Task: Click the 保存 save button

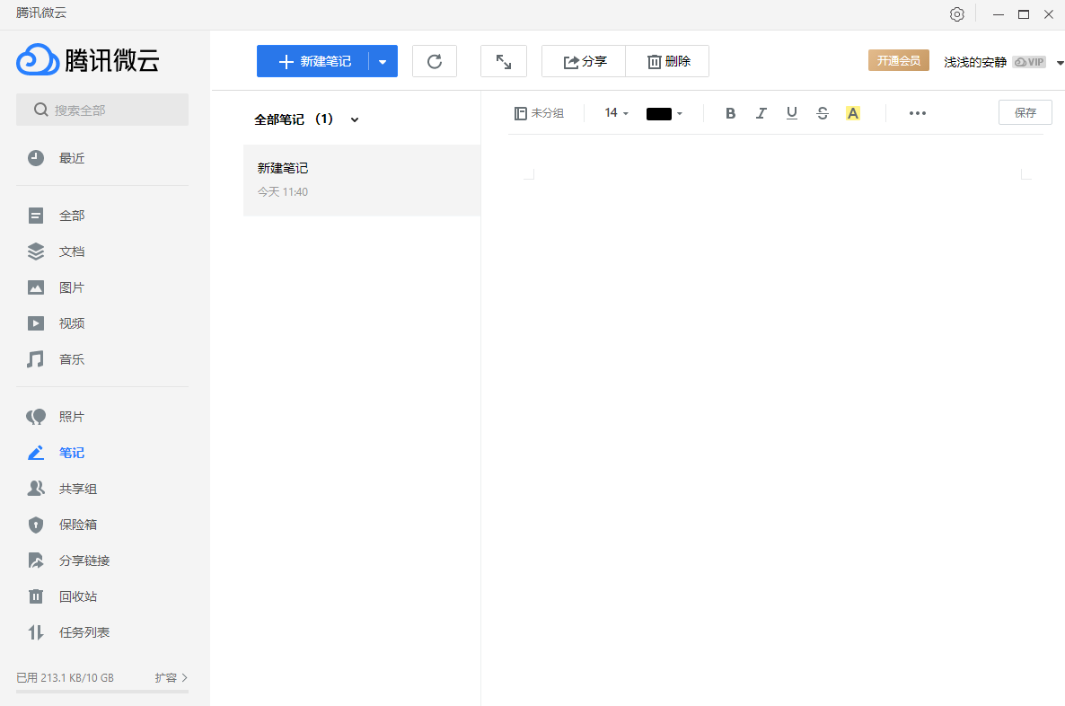Action: [x=1025, y=112]
